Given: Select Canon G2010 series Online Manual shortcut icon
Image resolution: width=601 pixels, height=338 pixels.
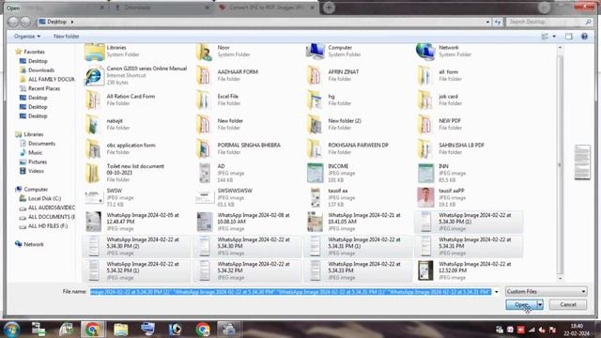Looking at the screenshot, I should tap(94, 75).
